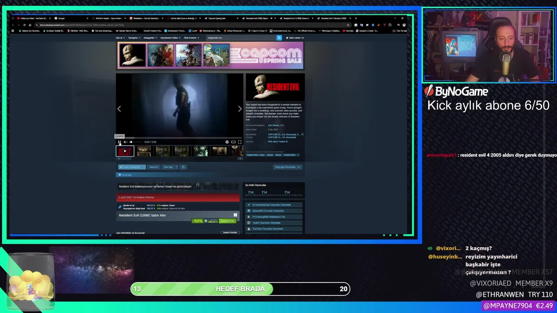Screen dimensions: 557x313
Task: Open the Twitch Üzerinde Görüntüle link
Action: point(274,223)
